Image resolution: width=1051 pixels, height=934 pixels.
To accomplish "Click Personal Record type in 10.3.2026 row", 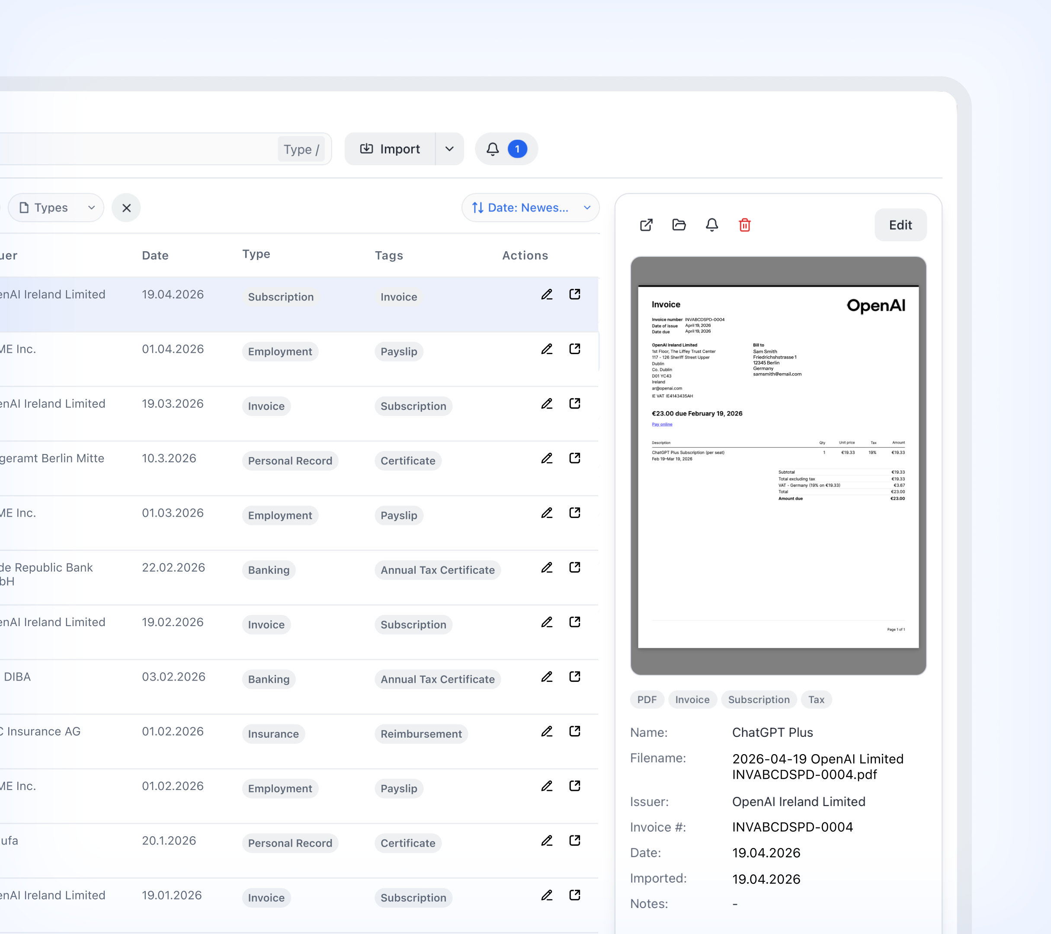I will point(290,461).
